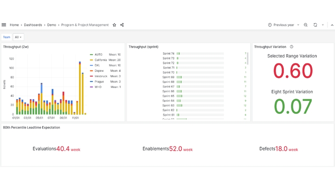This screenshot has width=335, height=188.
Task: Go to Home in the breadcrumb
Action: pos(14,25)
